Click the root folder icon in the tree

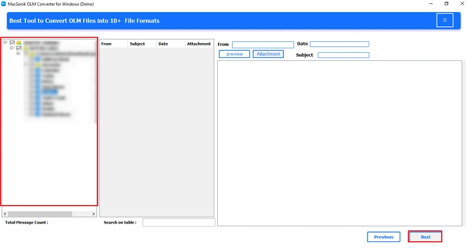point(19,43)
